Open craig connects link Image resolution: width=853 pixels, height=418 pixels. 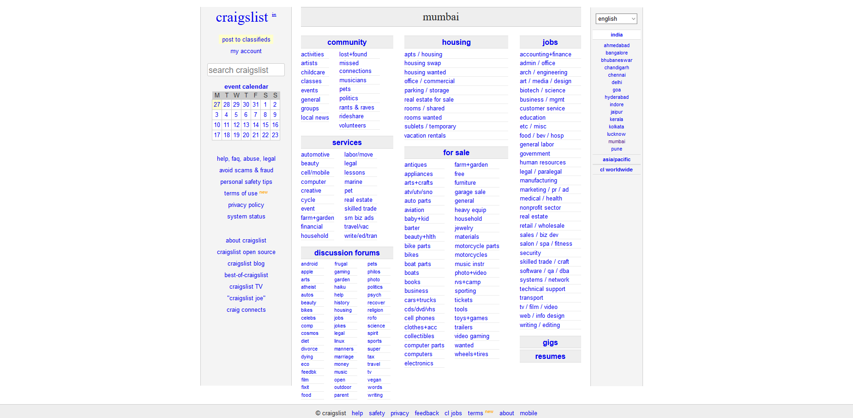[246, 310]
